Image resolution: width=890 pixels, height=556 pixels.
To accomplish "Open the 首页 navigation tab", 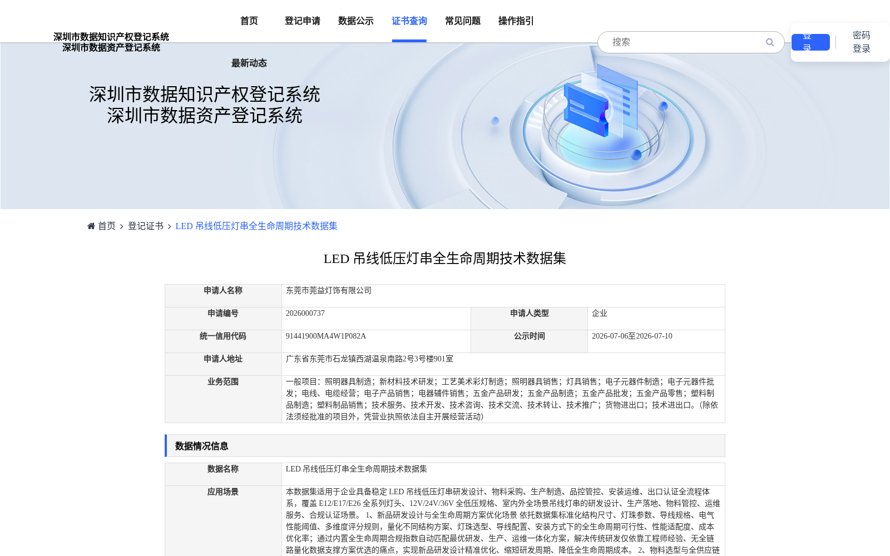I will point(249,21).
